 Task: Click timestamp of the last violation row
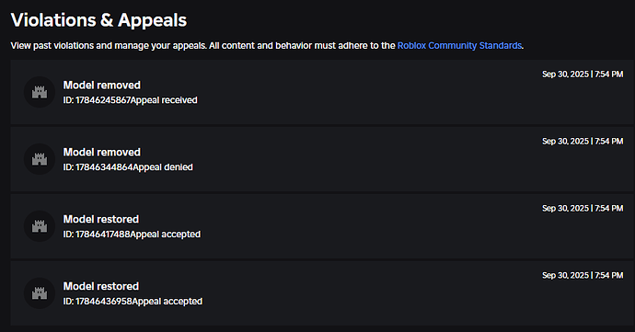tap(583, 275)
